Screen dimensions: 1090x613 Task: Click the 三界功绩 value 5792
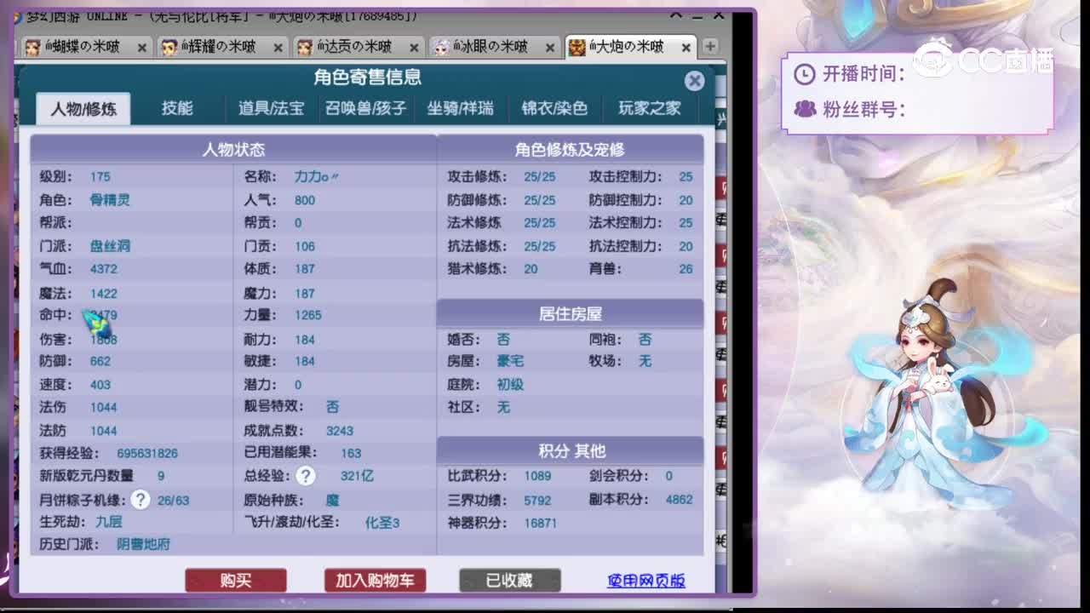(x=537, y=501)
